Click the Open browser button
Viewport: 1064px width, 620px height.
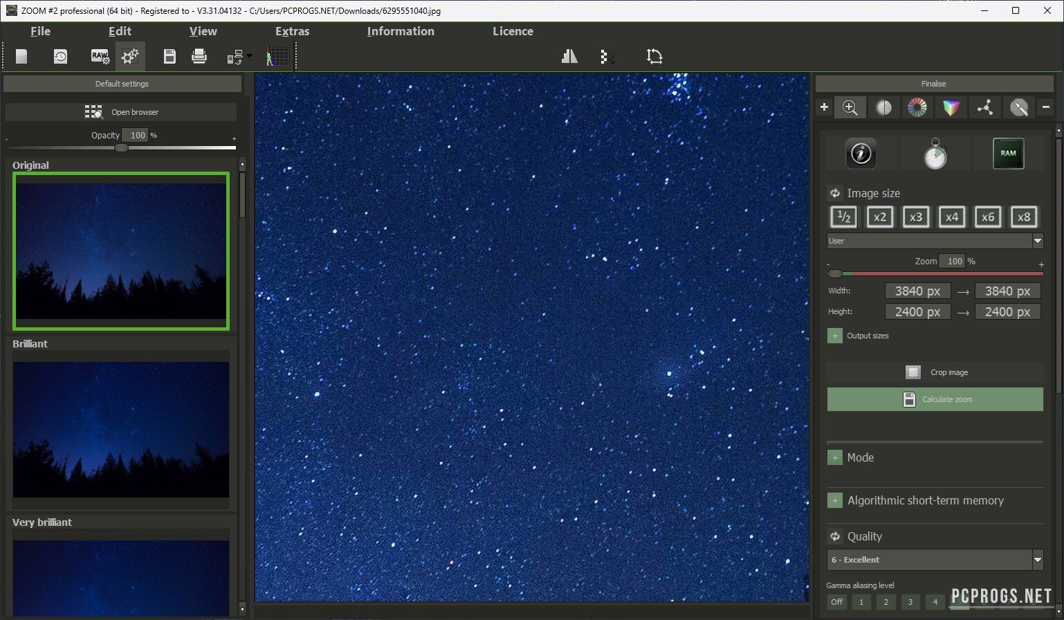122,112
